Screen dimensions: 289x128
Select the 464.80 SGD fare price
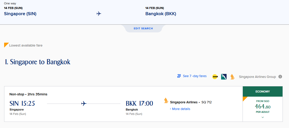click(x=263, y=106)
